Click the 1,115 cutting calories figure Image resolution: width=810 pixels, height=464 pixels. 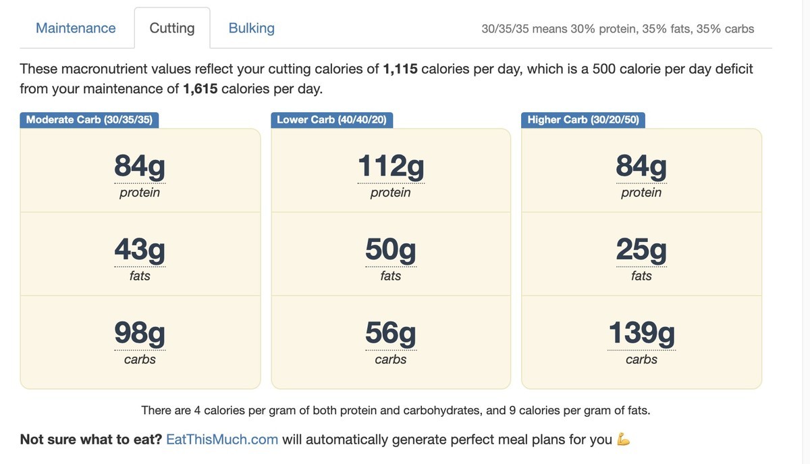coord(400,69)
